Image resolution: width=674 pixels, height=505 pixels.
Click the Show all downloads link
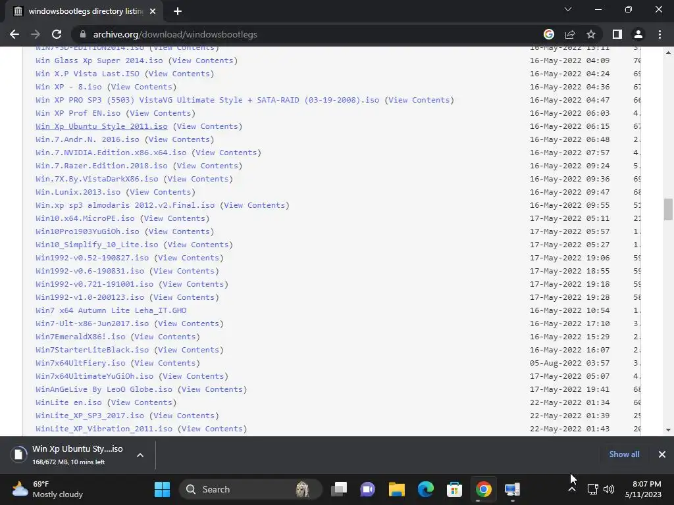coord(624,454)
